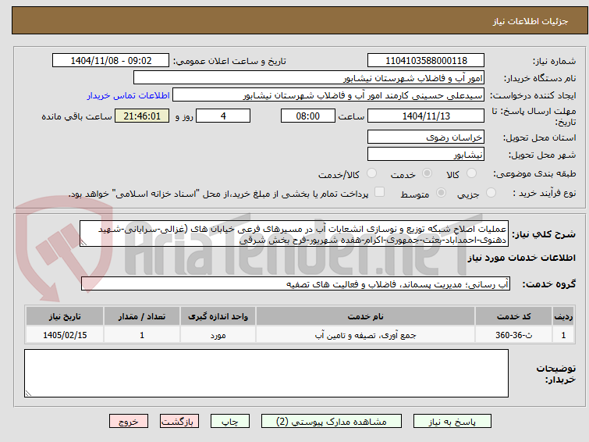Image resolution: width=589 pixels, height=442 pixels.
Task: Open the اطلاعات تماس خریدار link
Action: click(x=129, y=95)
